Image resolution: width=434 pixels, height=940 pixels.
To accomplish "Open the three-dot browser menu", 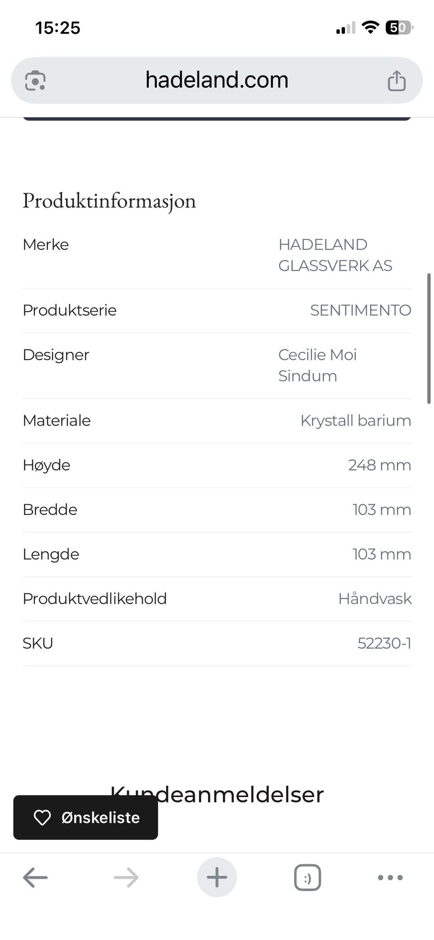I will click(390, 878).
